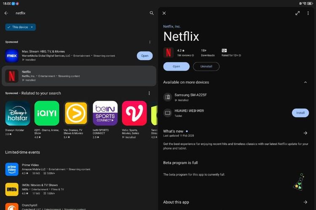Open the Sponsored section options menu
Screen dimensions: 316x210
150,42
